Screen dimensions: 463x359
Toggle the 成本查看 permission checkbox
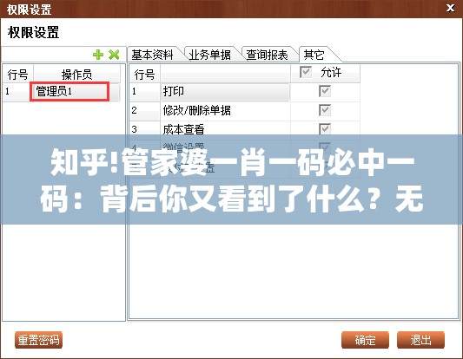tap(325, 129)
